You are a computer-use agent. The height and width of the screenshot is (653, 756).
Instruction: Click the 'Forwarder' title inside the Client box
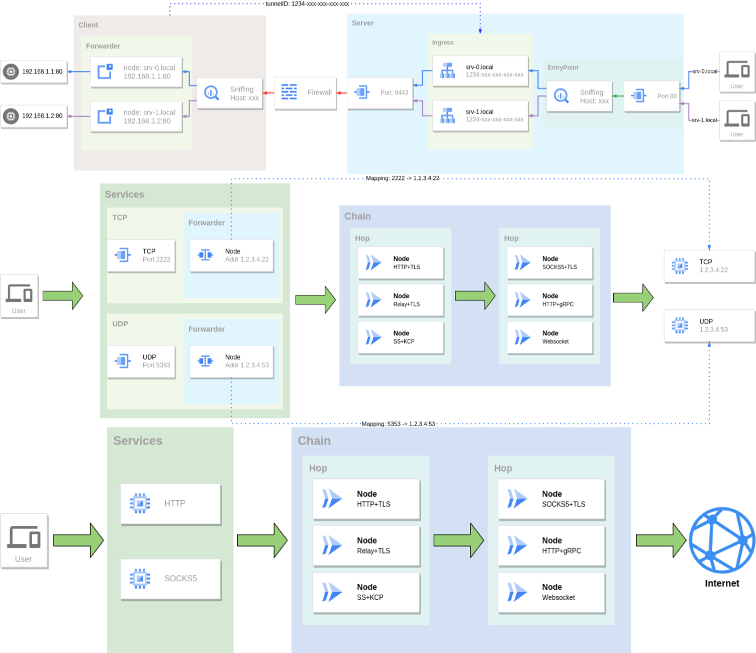(103, 46)
